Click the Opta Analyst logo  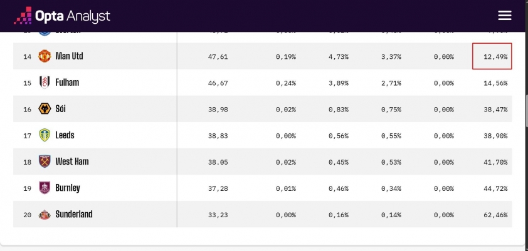tap(61, 15)
